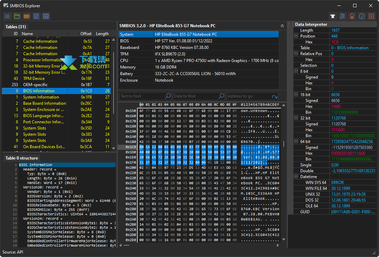Image resolution: width=379 pixels, height=257 pixels.
Task: Sort tables by the Length column
Action: (x=102, y=34)
